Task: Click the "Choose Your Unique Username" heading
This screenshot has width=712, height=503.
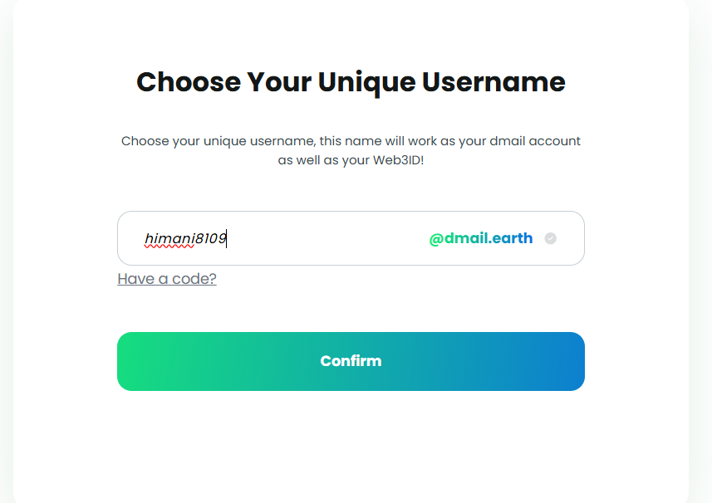Action: tap(351, 82)
